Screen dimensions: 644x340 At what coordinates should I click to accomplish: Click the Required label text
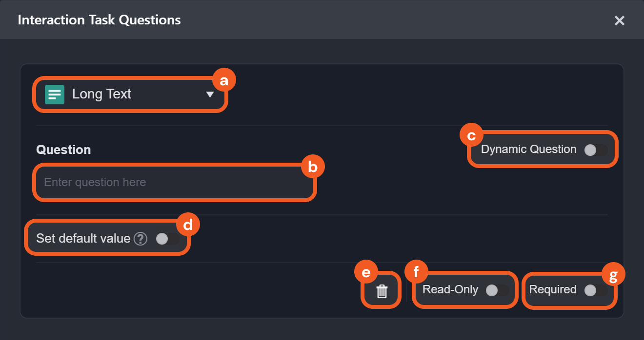pyautogui.click(x=552, y=290)
